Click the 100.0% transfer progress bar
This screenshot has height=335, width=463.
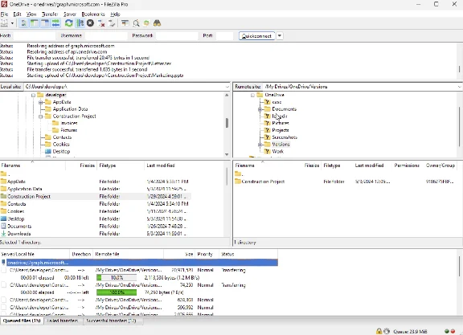tap(117, 292)
